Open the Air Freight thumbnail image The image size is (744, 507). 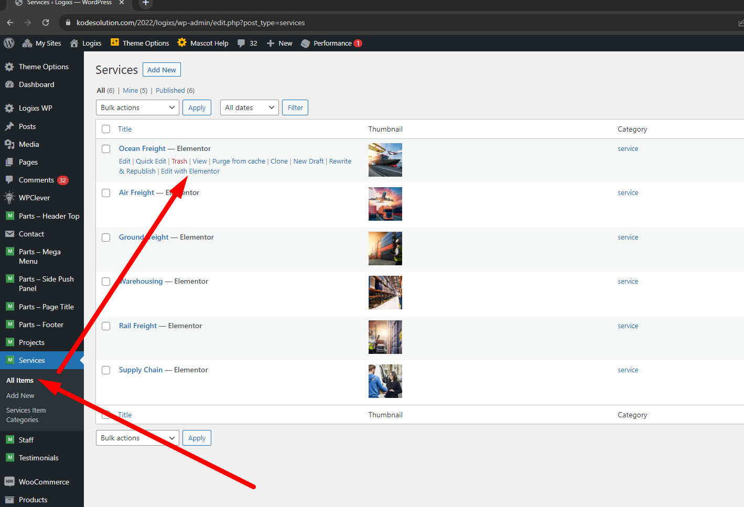click(385, 204)
